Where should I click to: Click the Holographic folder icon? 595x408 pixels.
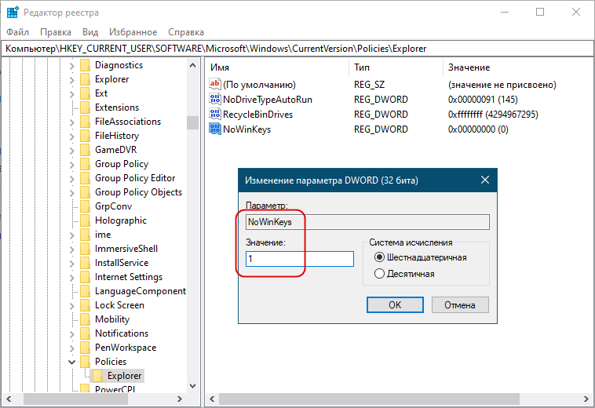[85, 220]
